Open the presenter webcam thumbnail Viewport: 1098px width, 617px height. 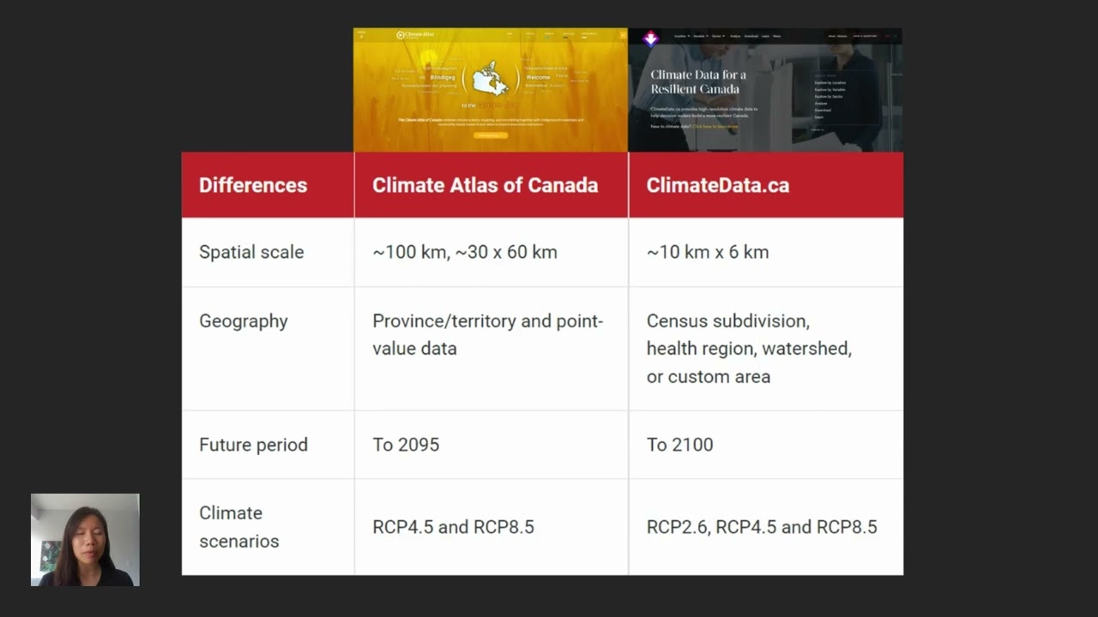(85, 540)
